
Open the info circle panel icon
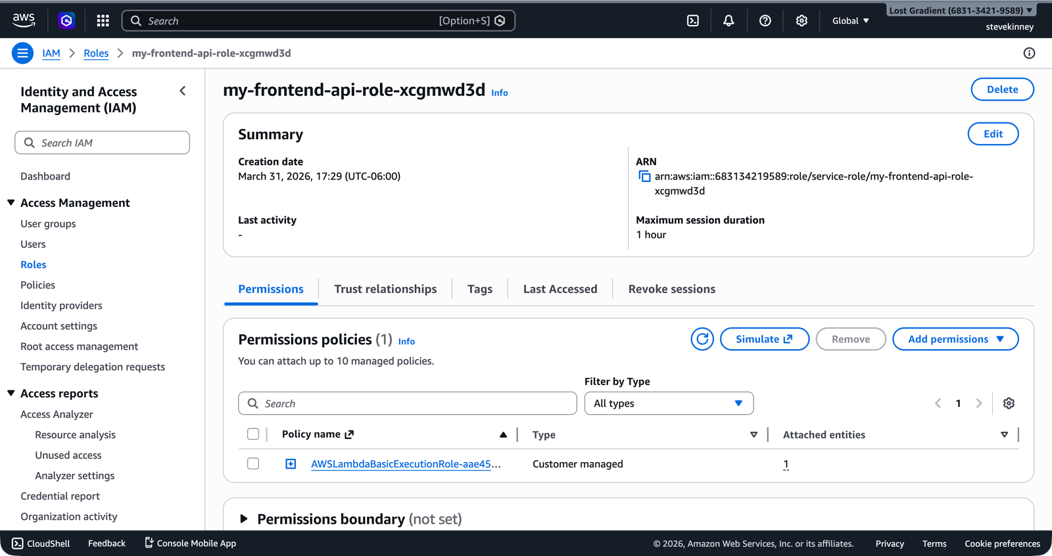click(1029, 53)
